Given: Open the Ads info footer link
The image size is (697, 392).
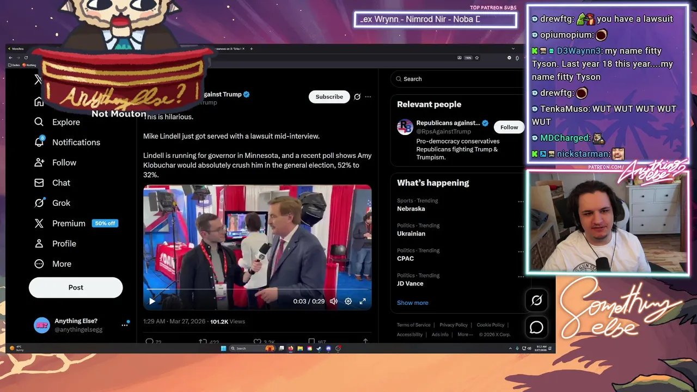Looking at the screenshot, I should [440, 335].
